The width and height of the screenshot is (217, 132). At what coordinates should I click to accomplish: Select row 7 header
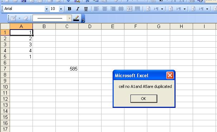click(x=5, y=69)
